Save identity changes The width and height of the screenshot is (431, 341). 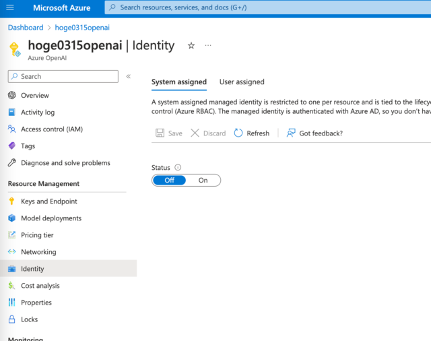[x=169, y=133]
